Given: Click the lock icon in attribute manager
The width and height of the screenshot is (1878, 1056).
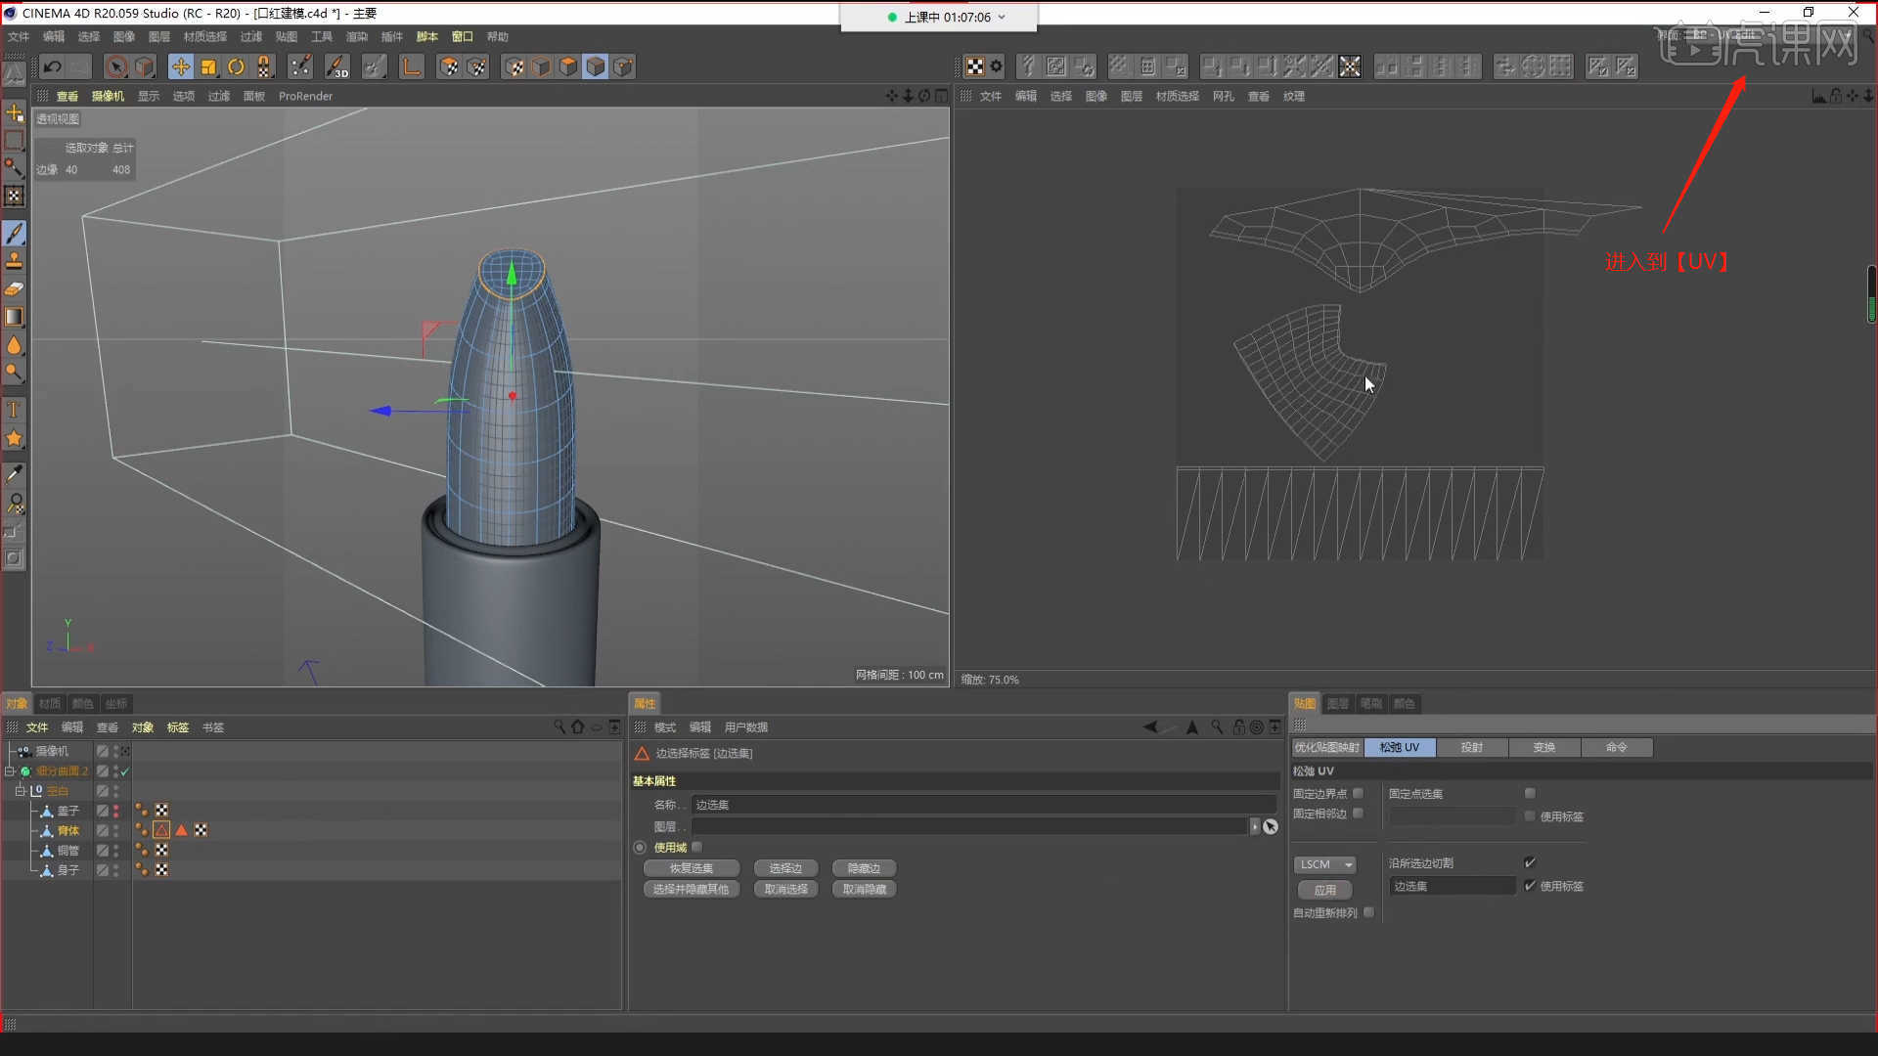Looking at the screenshot, I should tap(1239, 726).
